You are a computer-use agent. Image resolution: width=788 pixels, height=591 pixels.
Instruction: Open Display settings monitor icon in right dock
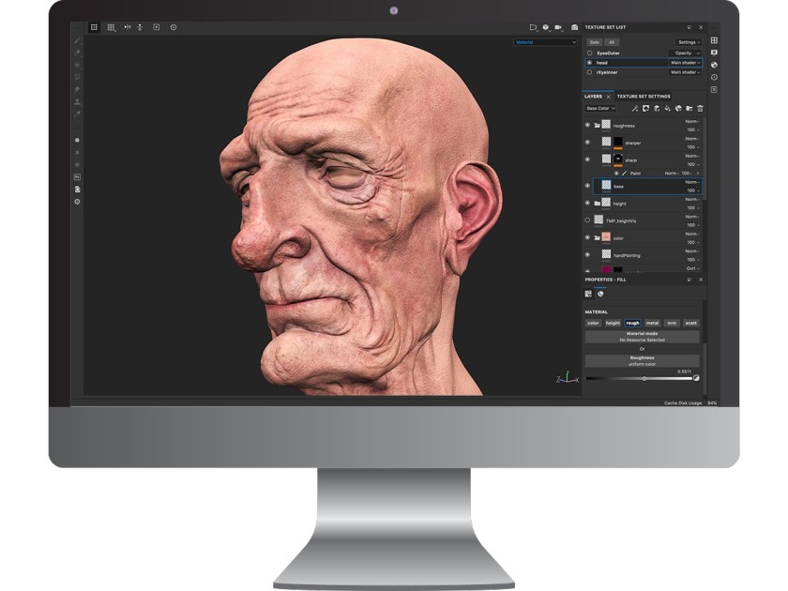[x=714, y=53]
